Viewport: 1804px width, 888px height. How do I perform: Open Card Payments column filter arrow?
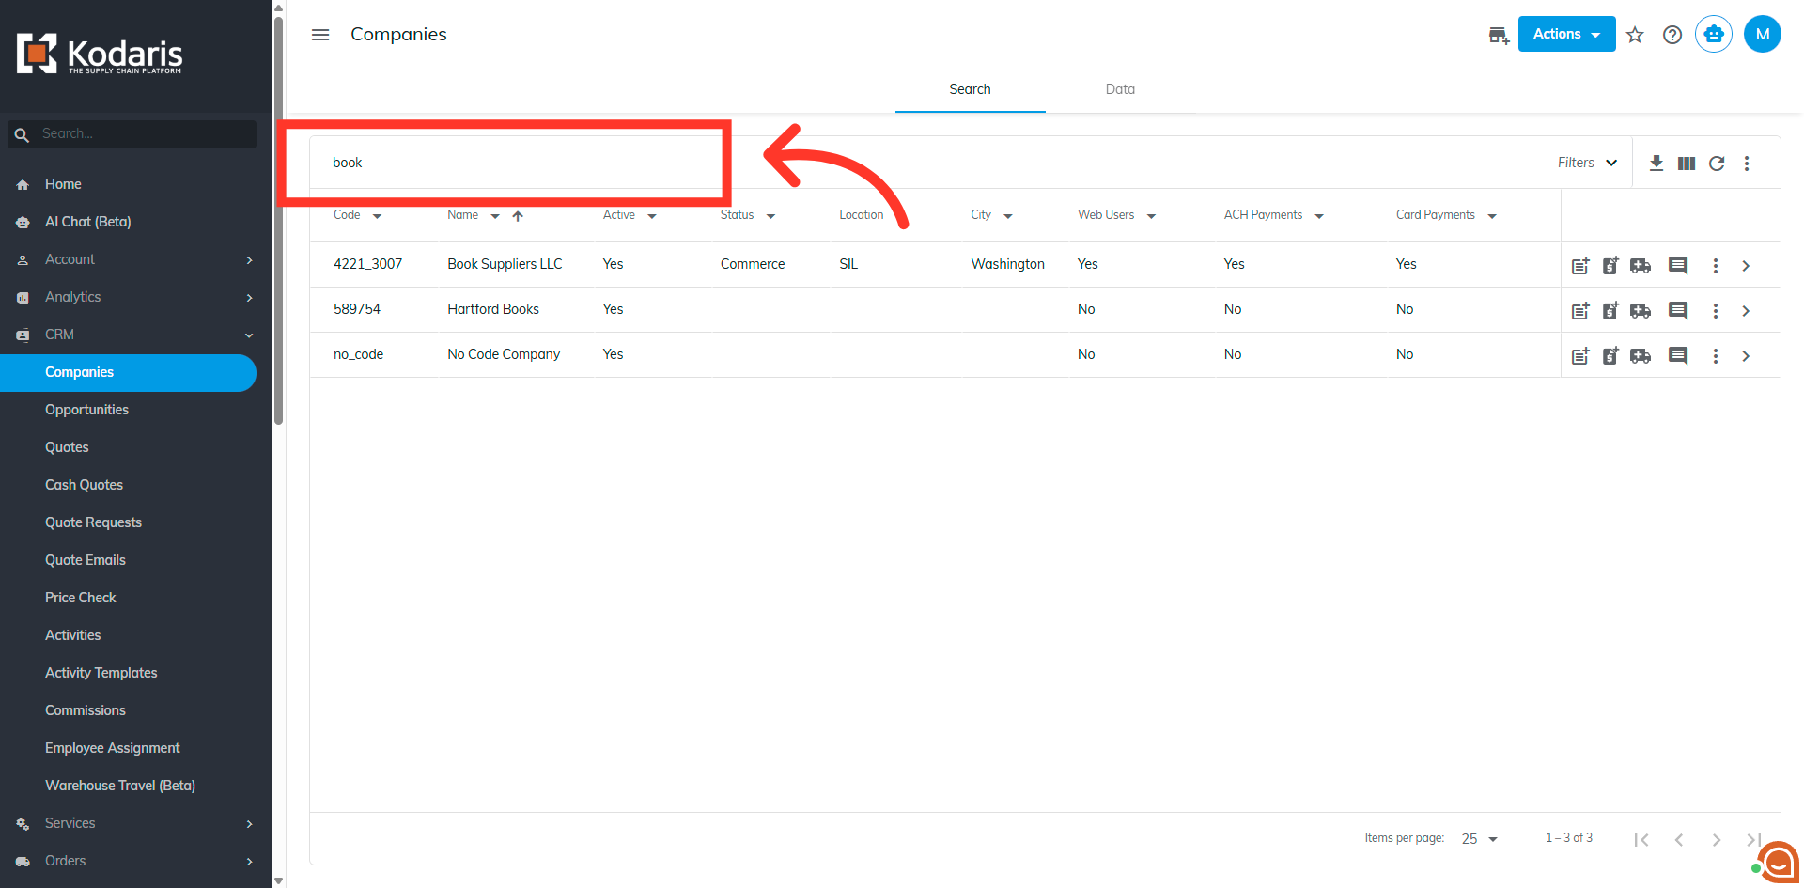pyautogui.click(x=1492, y=216)
